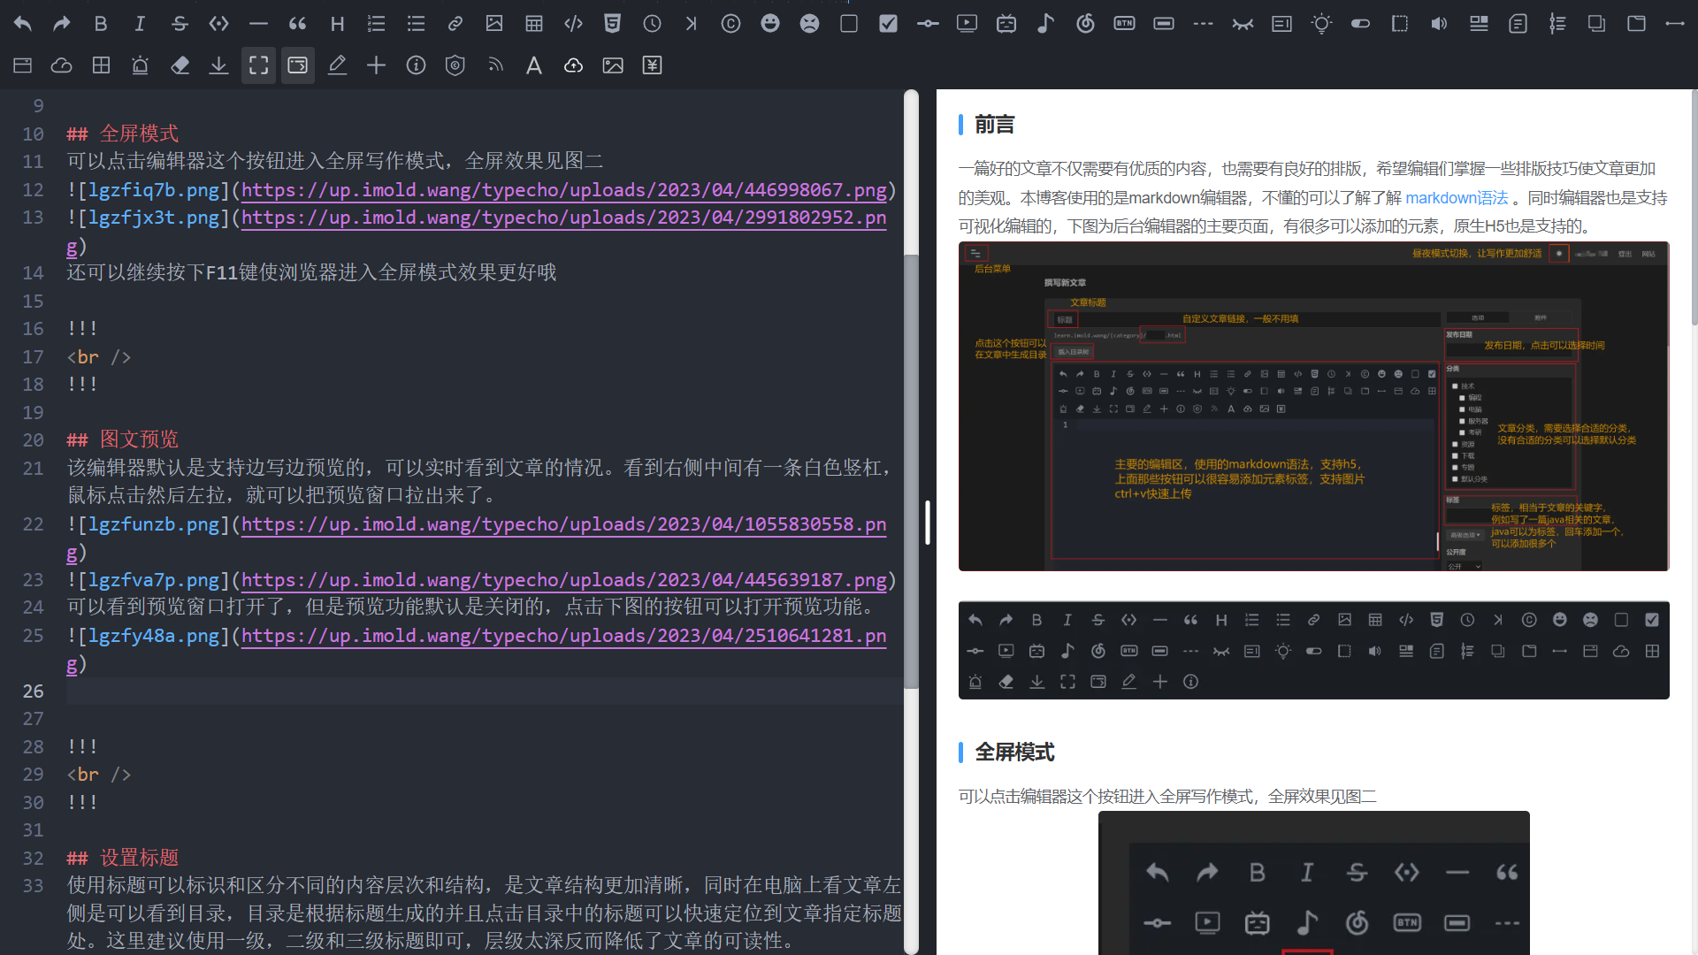The image size is (1698, 955).
Task: Insert a heading with the H icon
Action: 337,24
